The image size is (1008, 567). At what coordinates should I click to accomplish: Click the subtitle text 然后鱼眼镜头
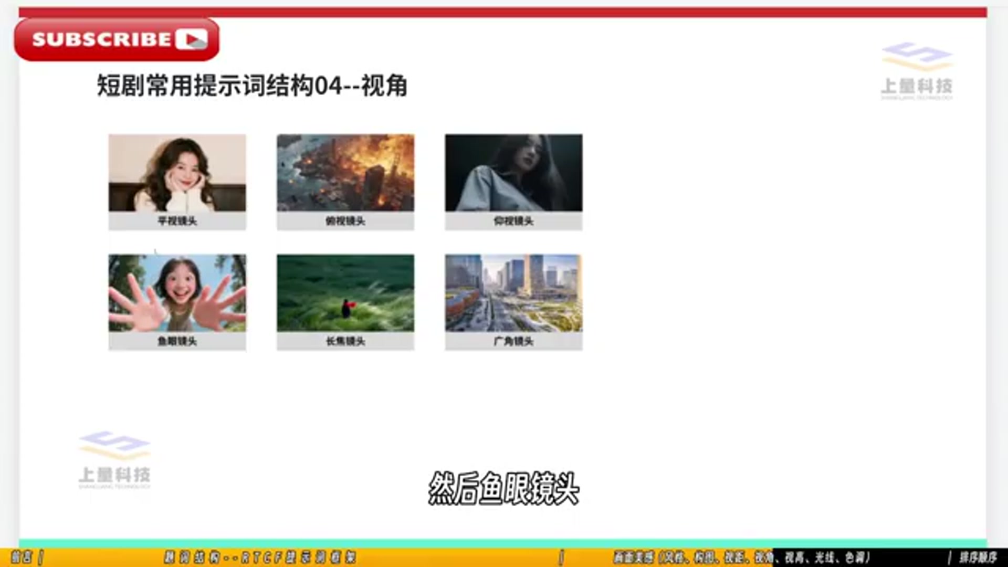[x=504, y=488]
